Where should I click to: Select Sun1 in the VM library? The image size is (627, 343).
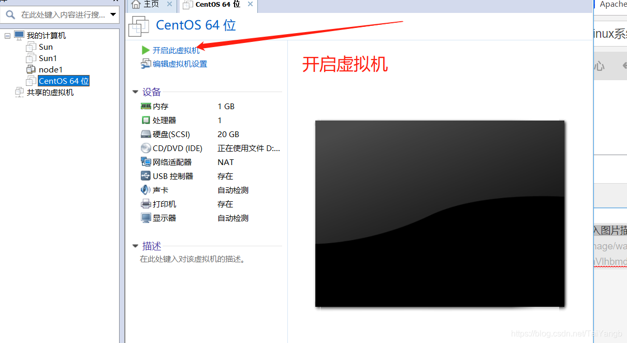(48, 58)
